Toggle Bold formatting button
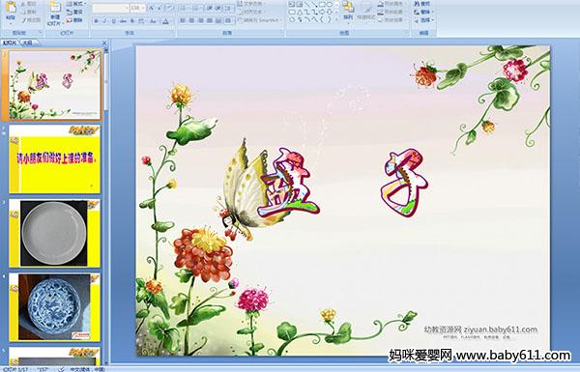Viewport: 580px width, 372px height. click(x=96, y=21)
